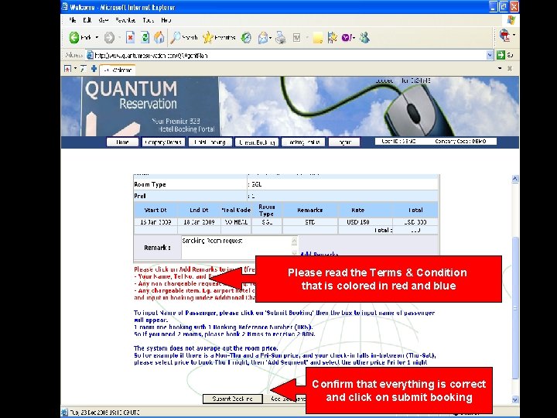Click the History clock icon
Viewport: 557px width, 418px height.
pos(246,38)
